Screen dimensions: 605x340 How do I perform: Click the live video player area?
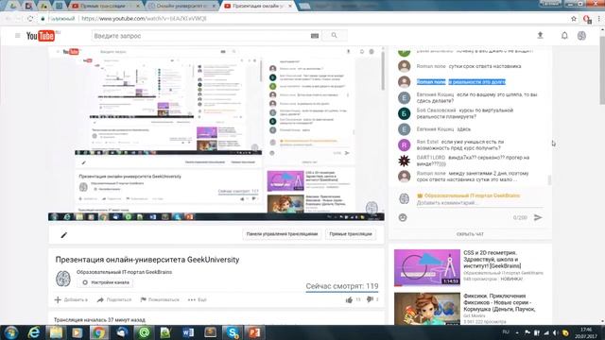pos(216,134)
